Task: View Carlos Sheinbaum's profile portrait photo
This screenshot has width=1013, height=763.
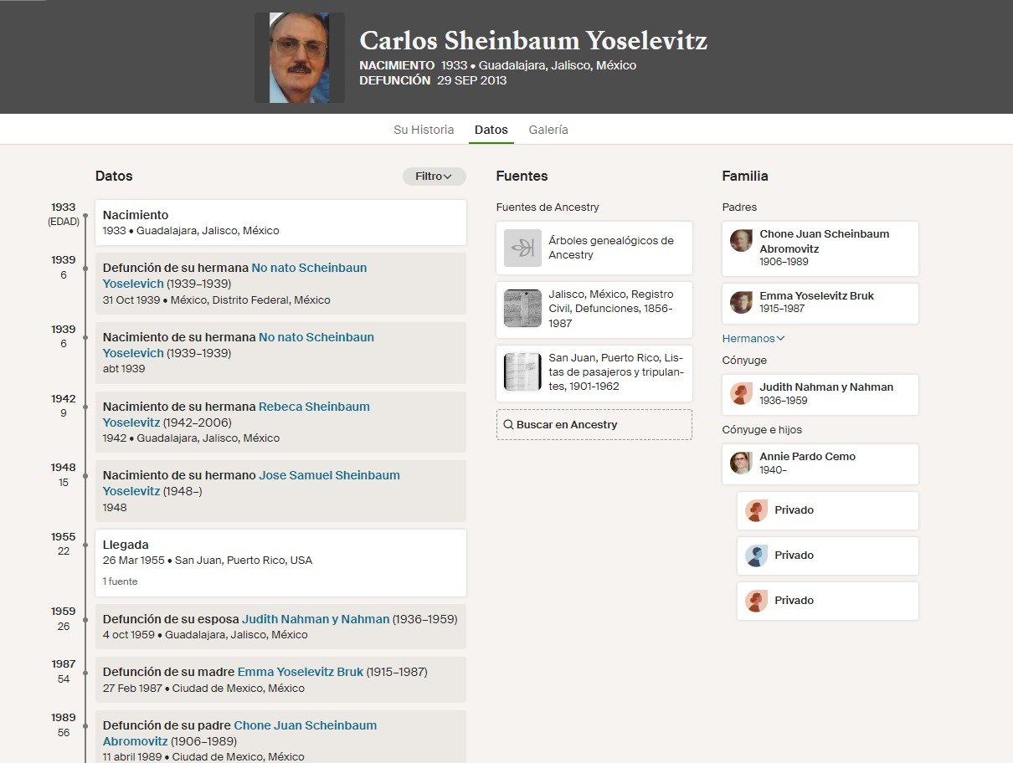Action: 299,56
